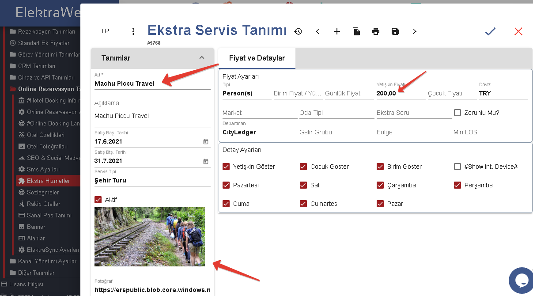This screenshot has height=296, width=533.
Task: Click the hikers service photo thumbnail
Action: tap(150, 237)
